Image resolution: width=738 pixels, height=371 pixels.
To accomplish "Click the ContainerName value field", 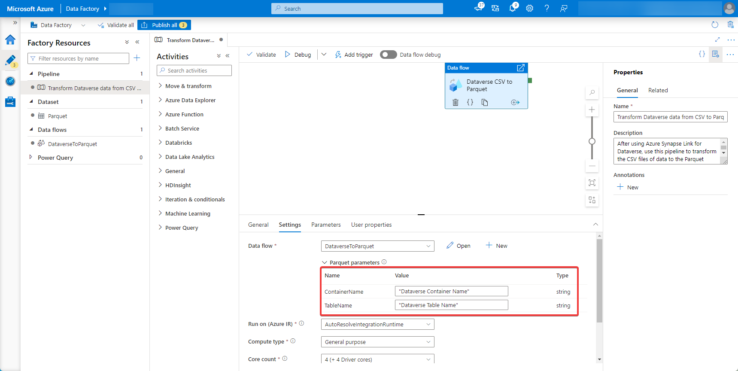I will (x=451, y=291).
